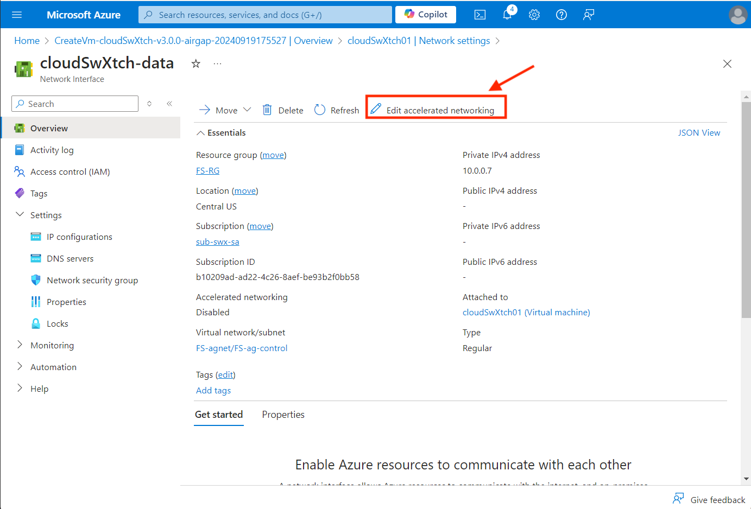The height and width of the screenshot is (509, 751).
Task: Open the help question mark icon
Action: coord(561,15)
